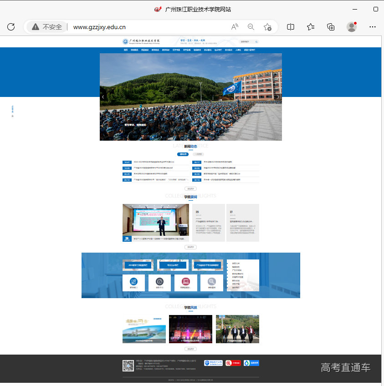
Task: Click the browser refresh button
Action: click(x=11, y=27)
